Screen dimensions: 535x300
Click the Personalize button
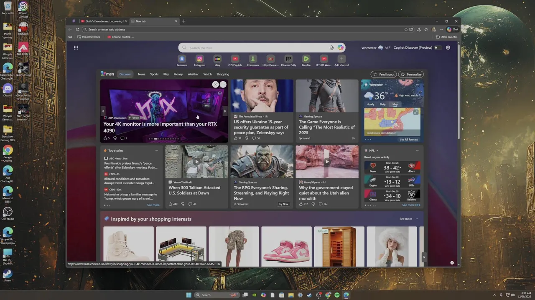411,75
